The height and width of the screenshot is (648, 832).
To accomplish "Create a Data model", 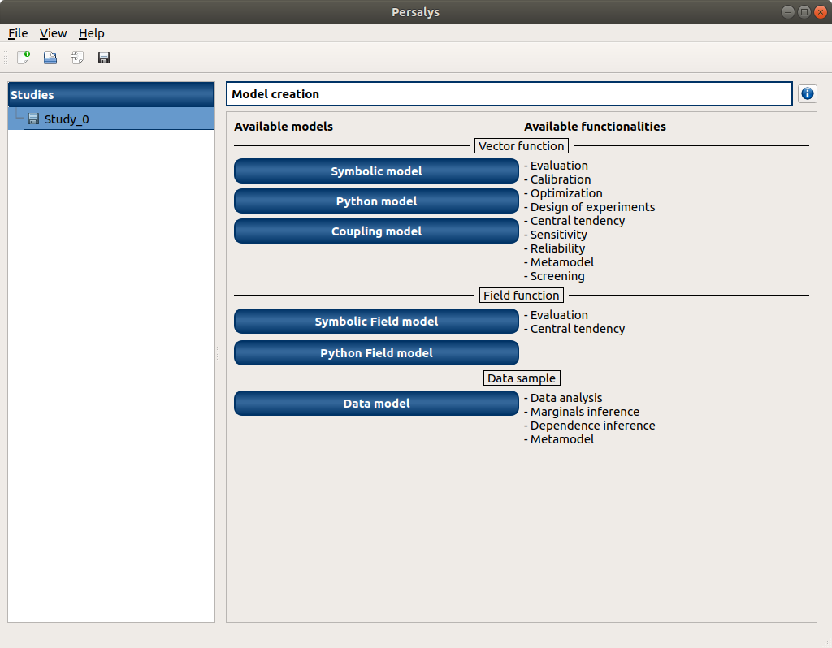I will tap(376, 404).
